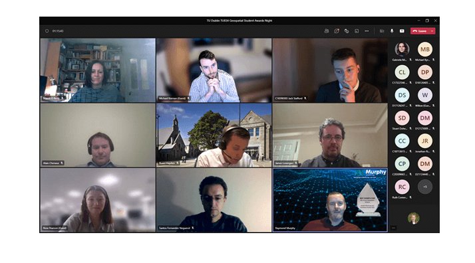Select Gabriela's photo avatar in the roster
475x263 pixels.
pyautogui.click(x=402, y=49)
